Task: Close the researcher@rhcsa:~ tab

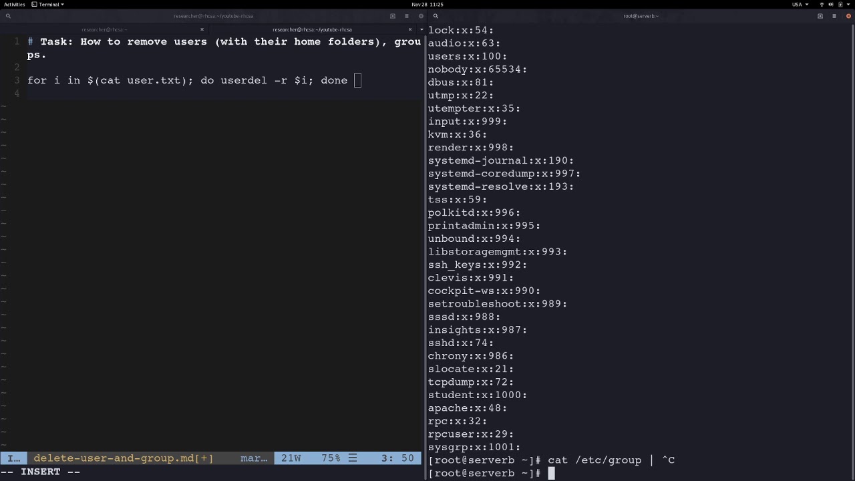Action: click(202, 29)
